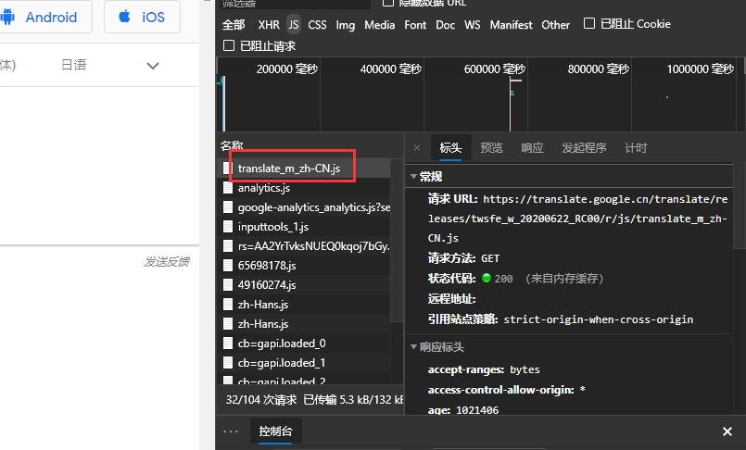Collapse the 常规 section
The height and width of the screenshot is (450, 746).
413,176
